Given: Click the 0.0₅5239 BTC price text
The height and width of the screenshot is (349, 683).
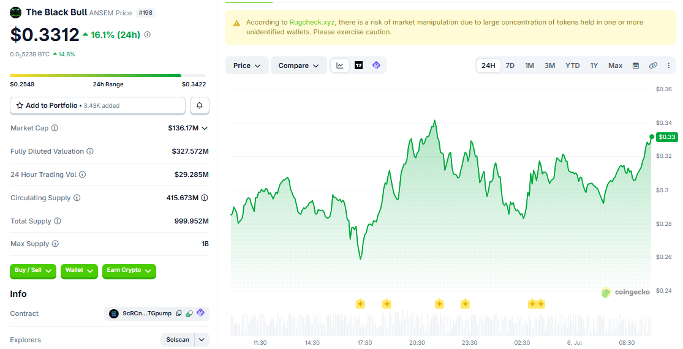Looking at the screenshot, I should 29,54.
